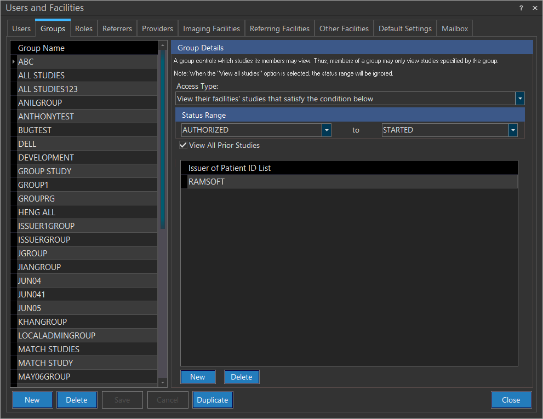The image size is (543, 419).
Task: Open the Mailbox tab
Action: [455, 28]
